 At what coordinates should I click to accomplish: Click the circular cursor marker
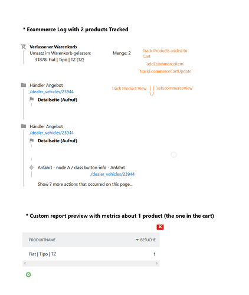pos(173,155)
